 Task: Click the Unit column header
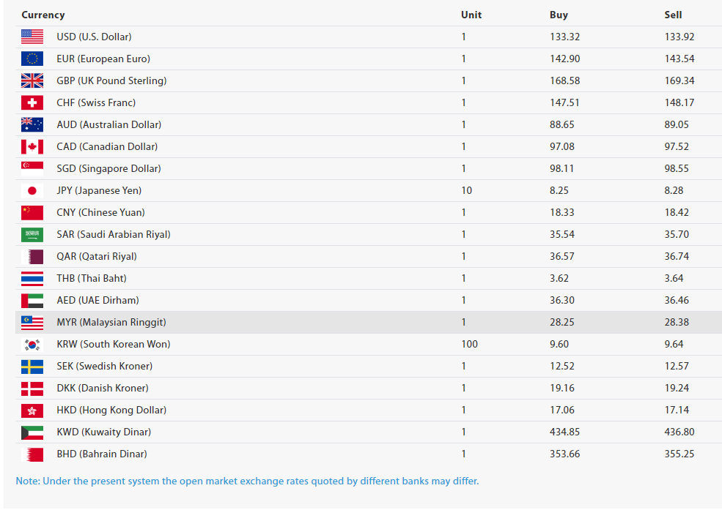click(x=471, y=15)
